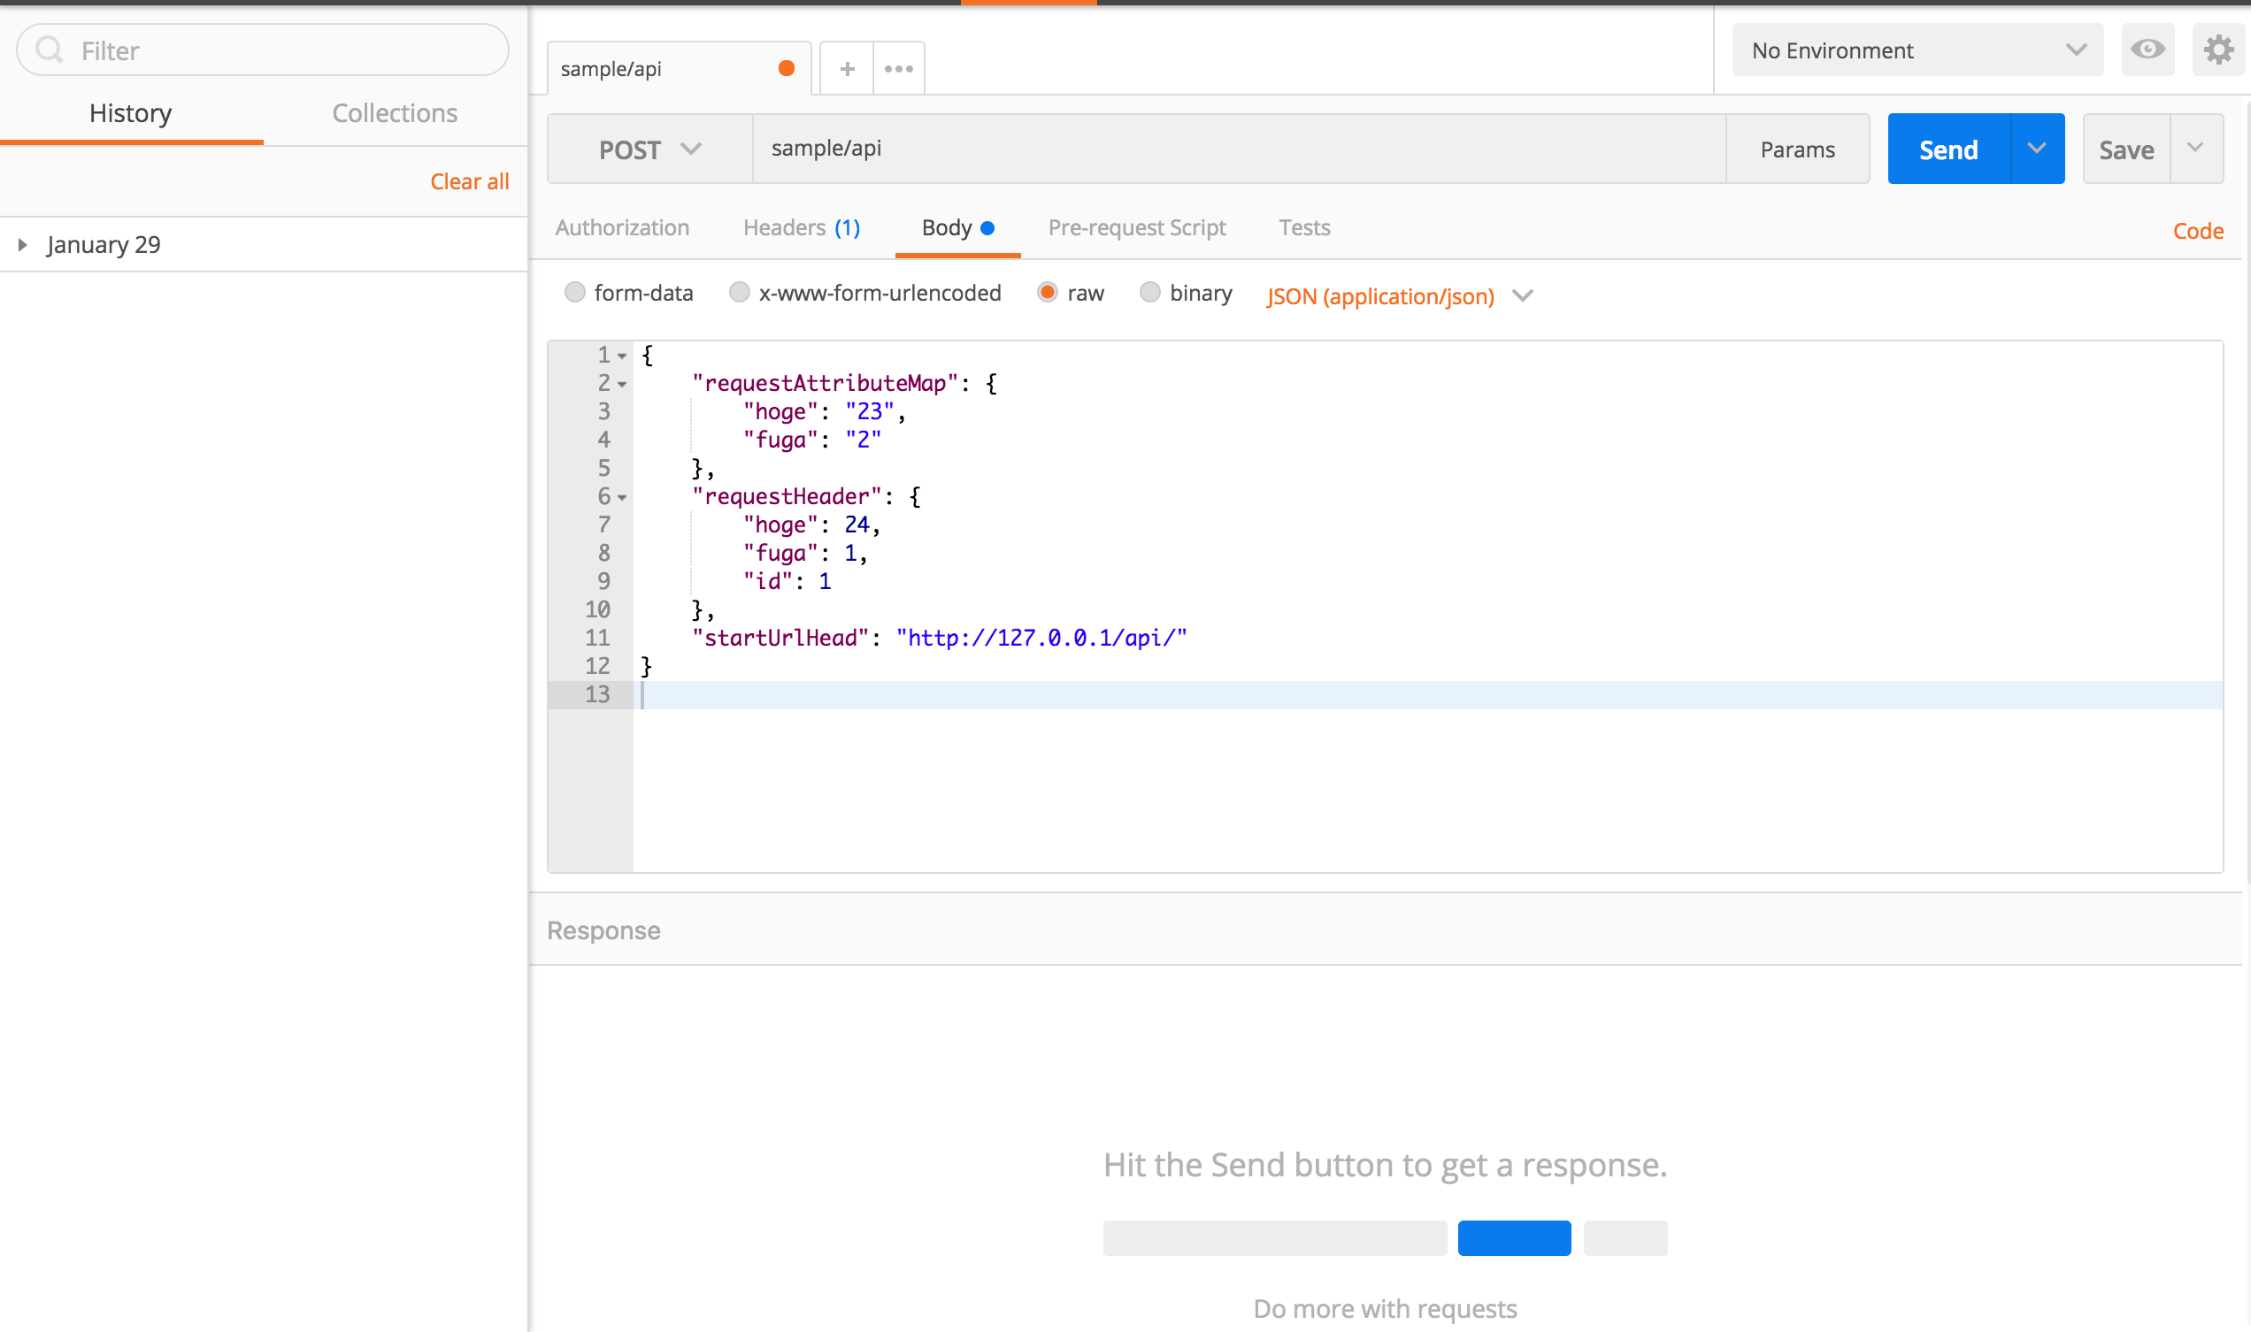
Task: Click the "startUrlHead" key in the editor
Action: click(780, 639)
